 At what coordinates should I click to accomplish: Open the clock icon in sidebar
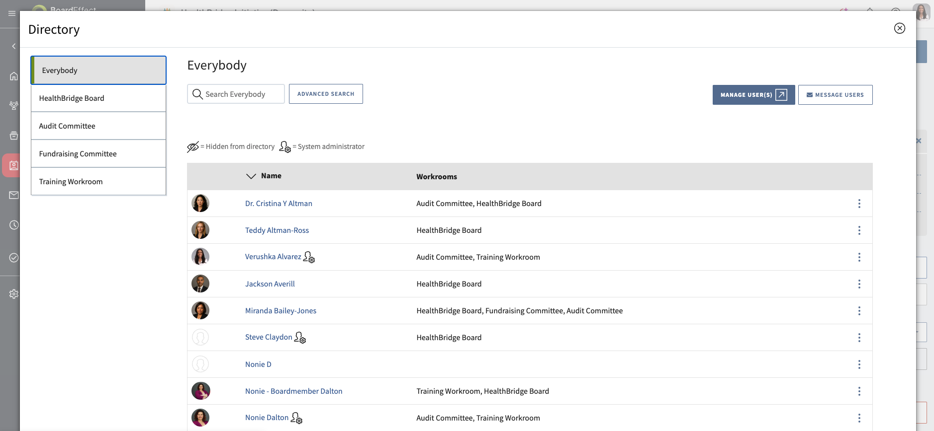point(13,225)
